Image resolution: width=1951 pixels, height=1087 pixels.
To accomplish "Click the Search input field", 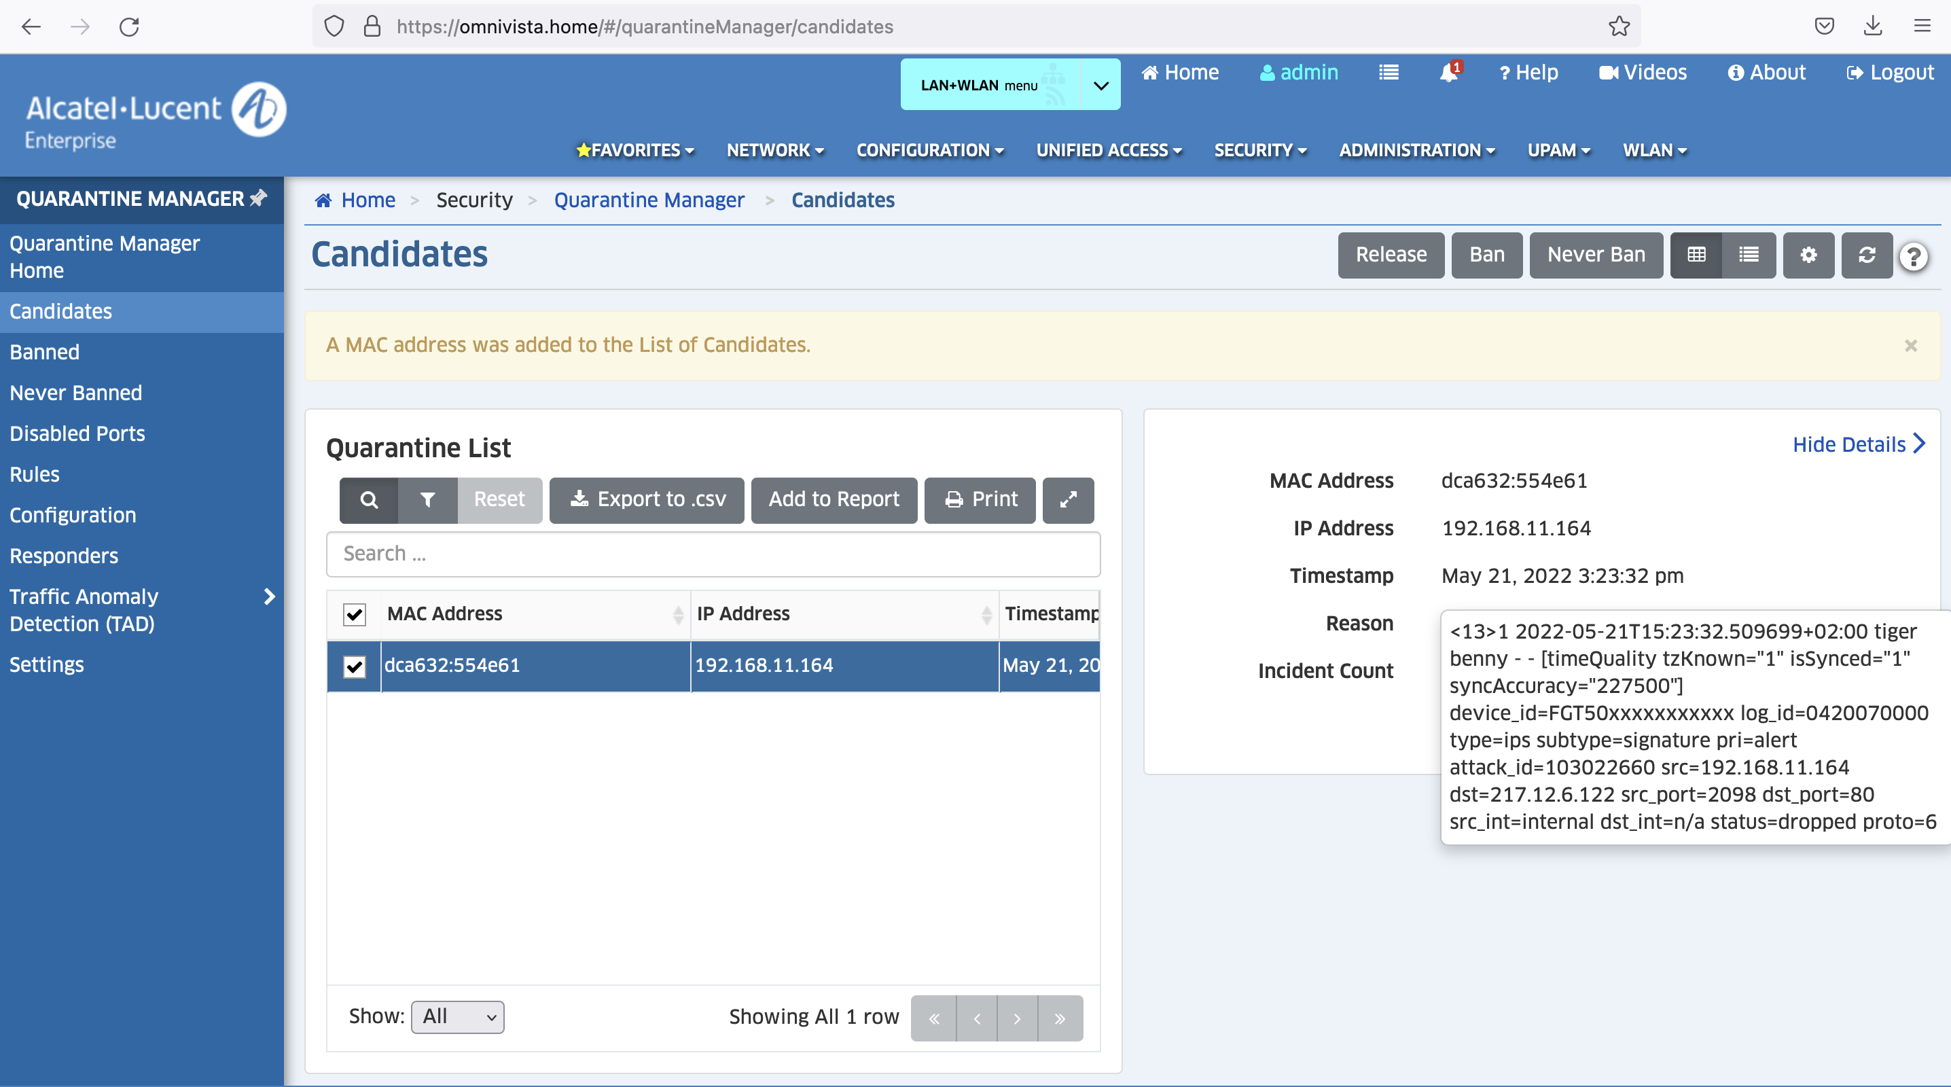I will click(712, 553).
